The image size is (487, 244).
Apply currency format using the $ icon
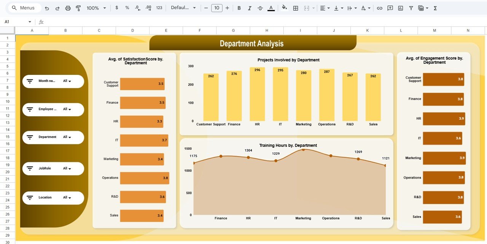(x=116, y=8)
